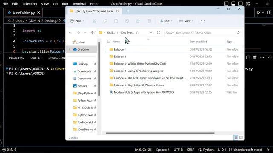This screenshot has height=153, width=273.
Task: Kill terminal with VS Code trash icon
Action: (255, 58)
